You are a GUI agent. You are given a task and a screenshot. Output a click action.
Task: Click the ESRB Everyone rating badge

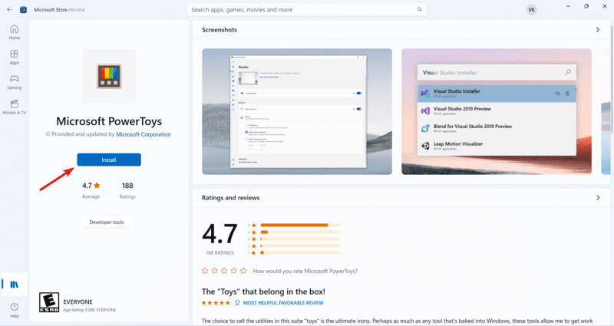click(49, 302)
